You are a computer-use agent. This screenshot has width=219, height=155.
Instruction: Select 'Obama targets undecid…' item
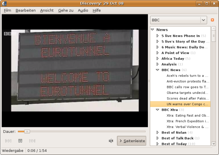[x=180, y=93]
